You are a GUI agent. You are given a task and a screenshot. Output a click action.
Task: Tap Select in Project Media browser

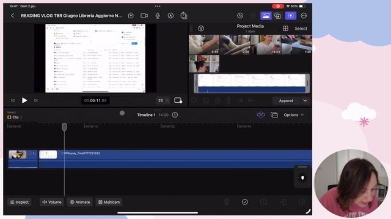301,29
